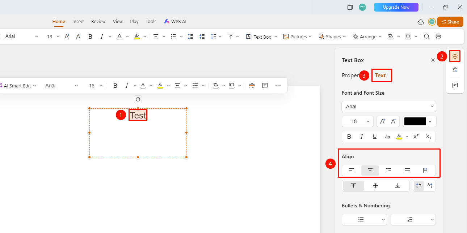
Task: Toggle Underline in the Text Box panel
Action: (x=375, y=137)
